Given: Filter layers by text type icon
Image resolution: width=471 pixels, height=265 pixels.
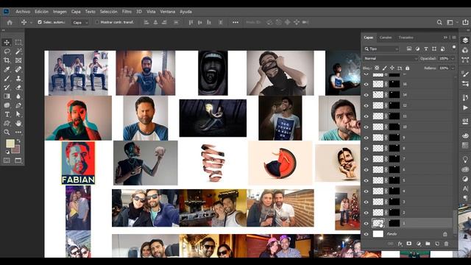Looking at the screenshot, I should tap(426, 49).
